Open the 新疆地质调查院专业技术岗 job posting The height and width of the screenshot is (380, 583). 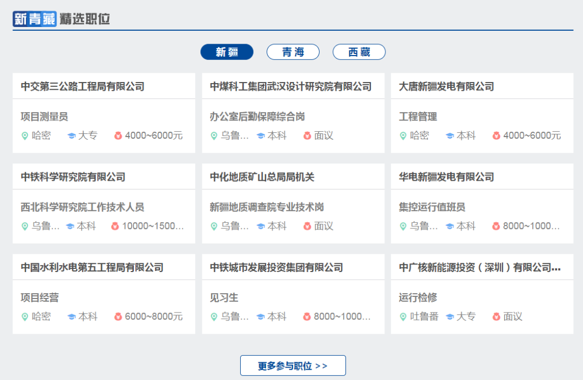(x=267, y=207)
